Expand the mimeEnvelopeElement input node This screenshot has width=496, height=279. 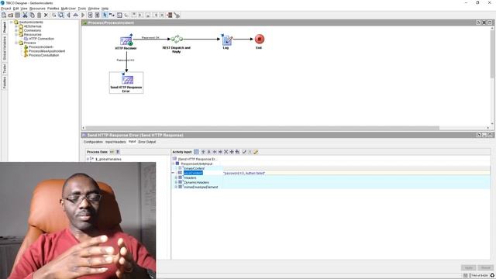176,187
